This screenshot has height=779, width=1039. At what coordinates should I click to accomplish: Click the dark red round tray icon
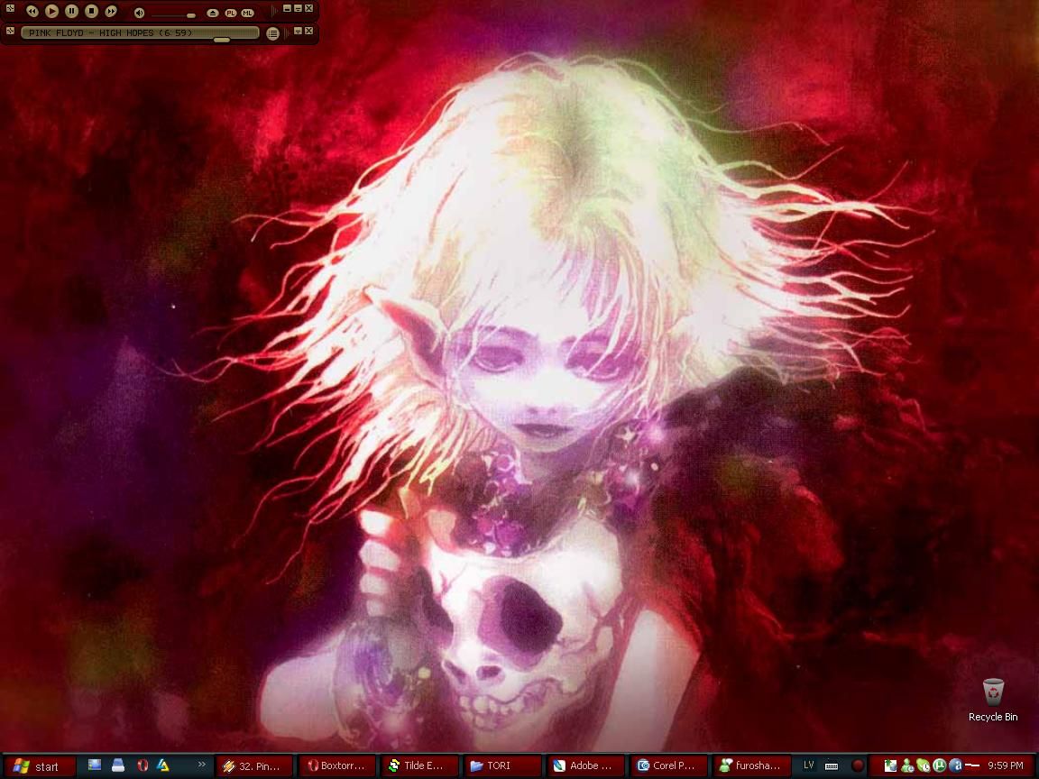[858, 765]
